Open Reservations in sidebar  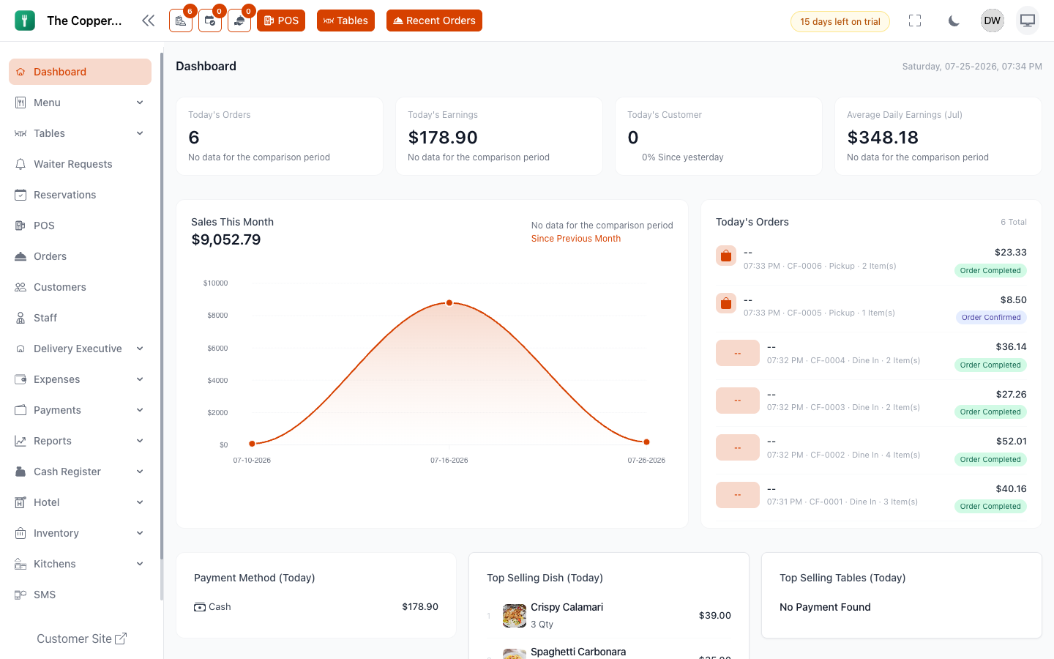[x=81, y=195]
